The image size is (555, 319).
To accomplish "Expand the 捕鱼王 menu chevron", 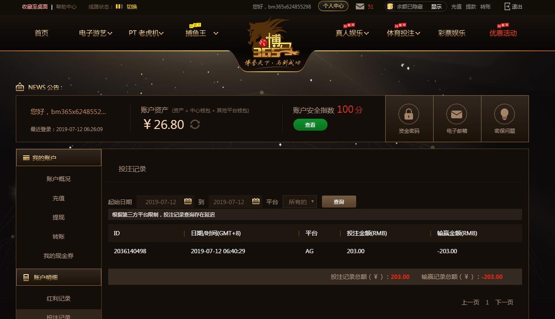I will (x=216, y=33).
